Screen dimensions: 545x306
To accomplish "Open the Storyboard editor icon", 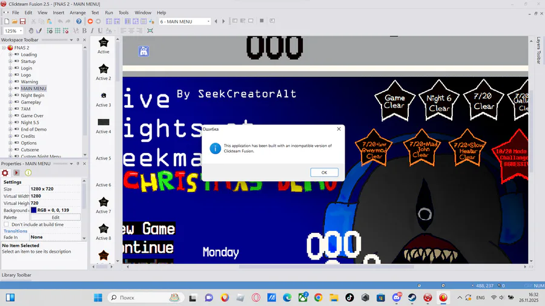I will point(109,22).
